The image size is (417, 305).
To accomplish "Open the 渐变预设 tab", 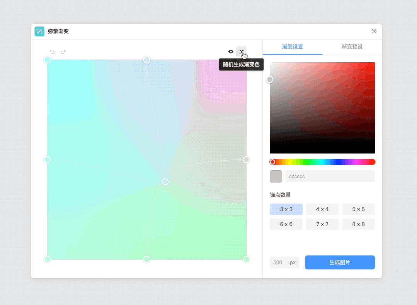I will pos(352,47).
